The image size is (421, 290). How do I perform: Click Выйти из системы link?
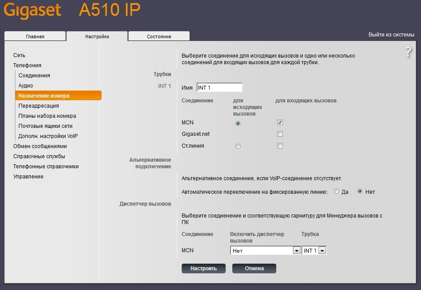(391, 35)
